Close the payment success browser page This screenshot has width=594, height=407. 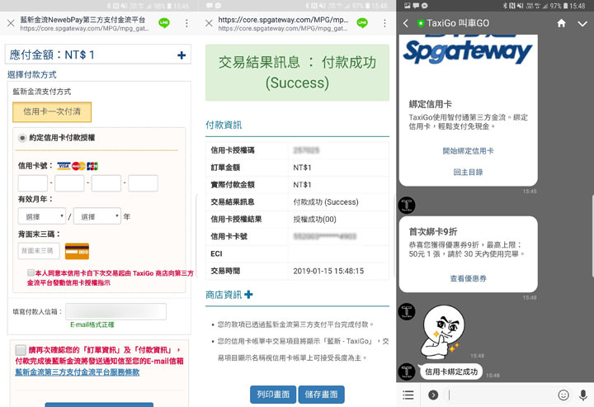point(209,23)
